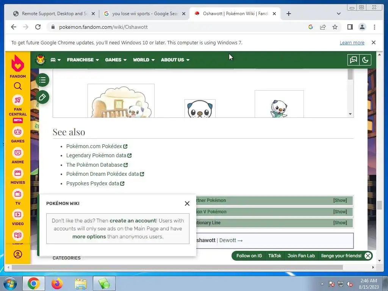Open Chrome three-dot menu
This screenshot has width=388, height=291.
point(374,27)
